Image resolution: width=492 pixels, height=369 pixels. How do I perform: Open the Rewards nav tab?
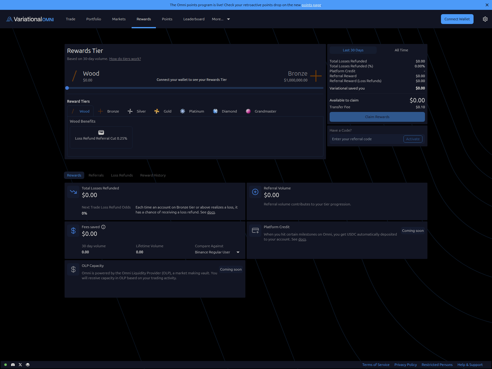tap(144, 19)
